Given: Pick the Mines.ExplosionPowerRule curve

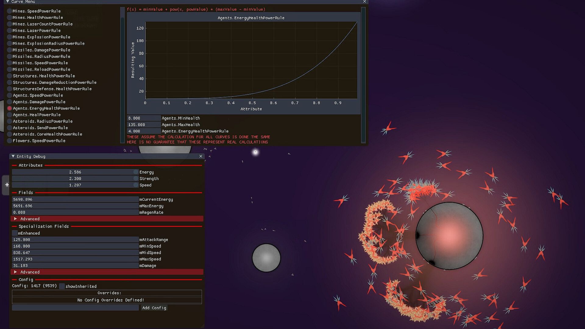Looking at the screenshot, I should coord(9,37).
